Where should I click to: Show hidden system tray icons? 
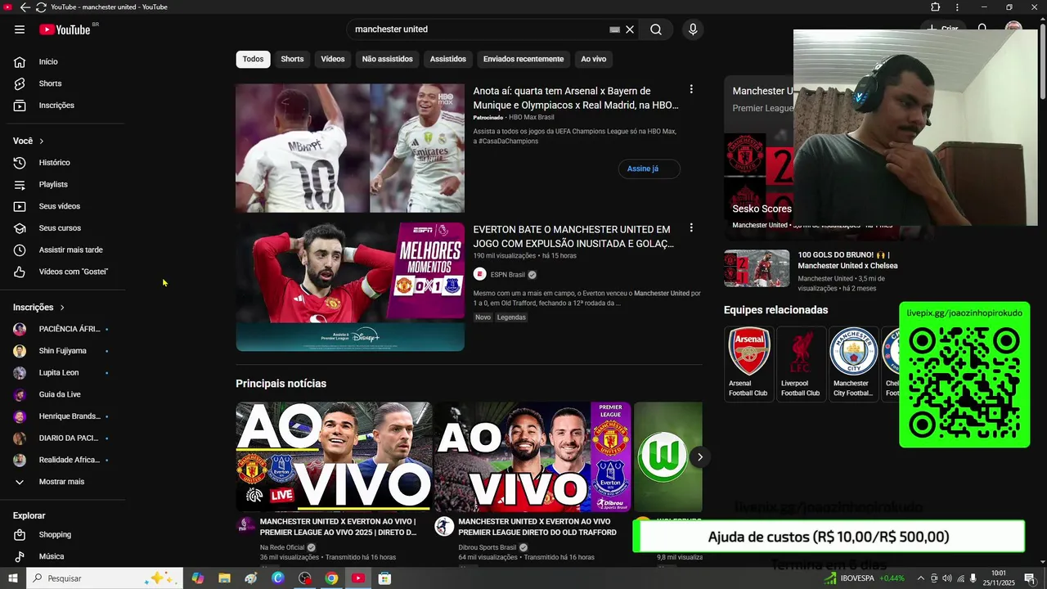pos(920,578)
